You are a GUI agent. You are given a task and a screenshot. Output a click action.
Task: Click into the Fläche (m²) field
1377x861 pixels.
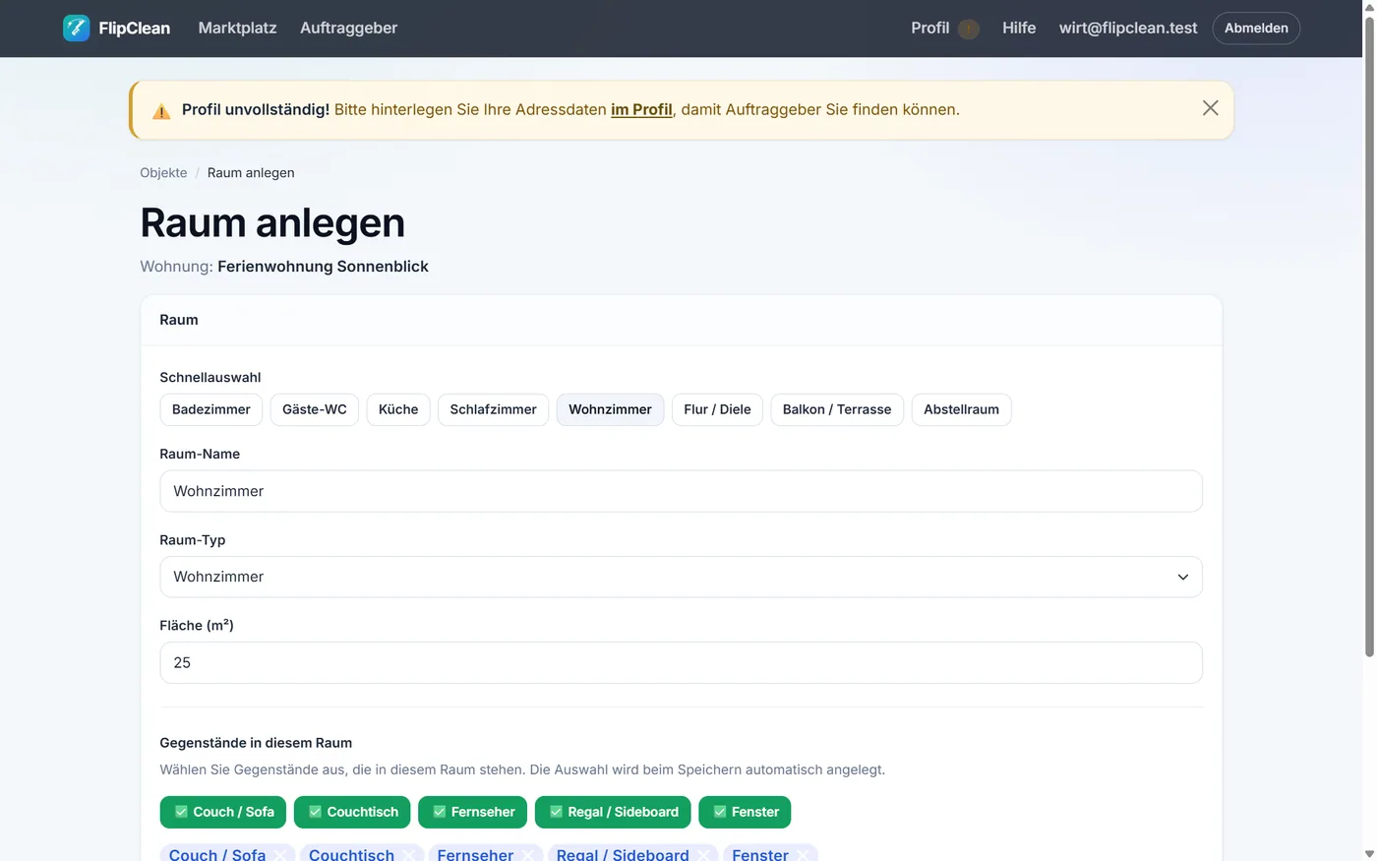click(681, 663)
